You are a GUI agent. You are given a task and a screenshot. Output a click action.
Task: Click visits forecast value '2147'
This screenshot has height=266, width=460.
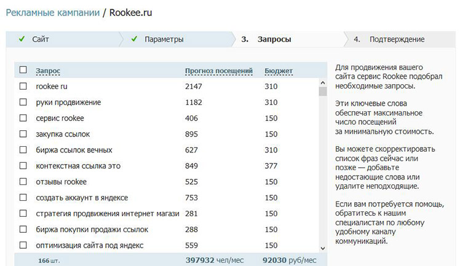pyautogui.click(x=194, y=87)
